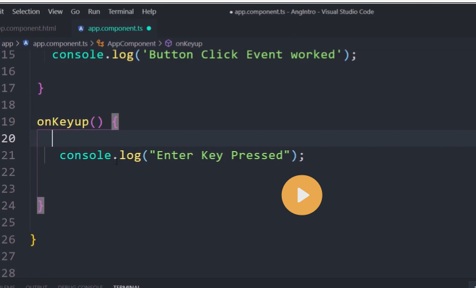This screenshot has width=476, height=288.
Task: Open the Help menu
Action: coord(149,11)
